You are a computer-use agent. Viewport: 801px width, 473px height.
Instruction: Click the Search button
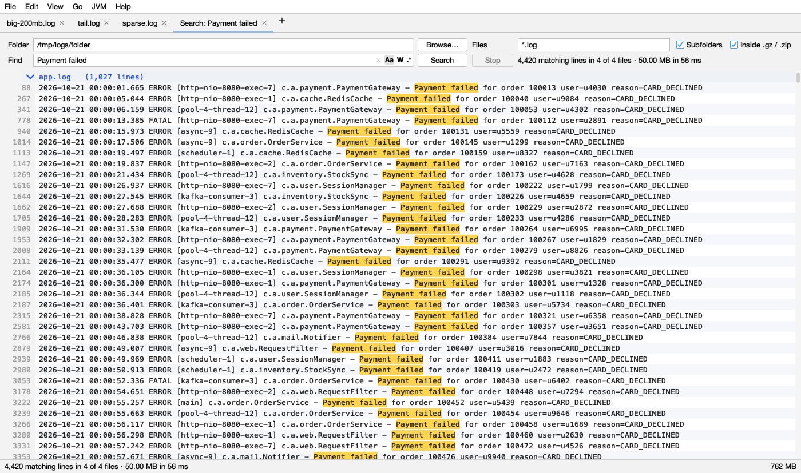point(442,60)
